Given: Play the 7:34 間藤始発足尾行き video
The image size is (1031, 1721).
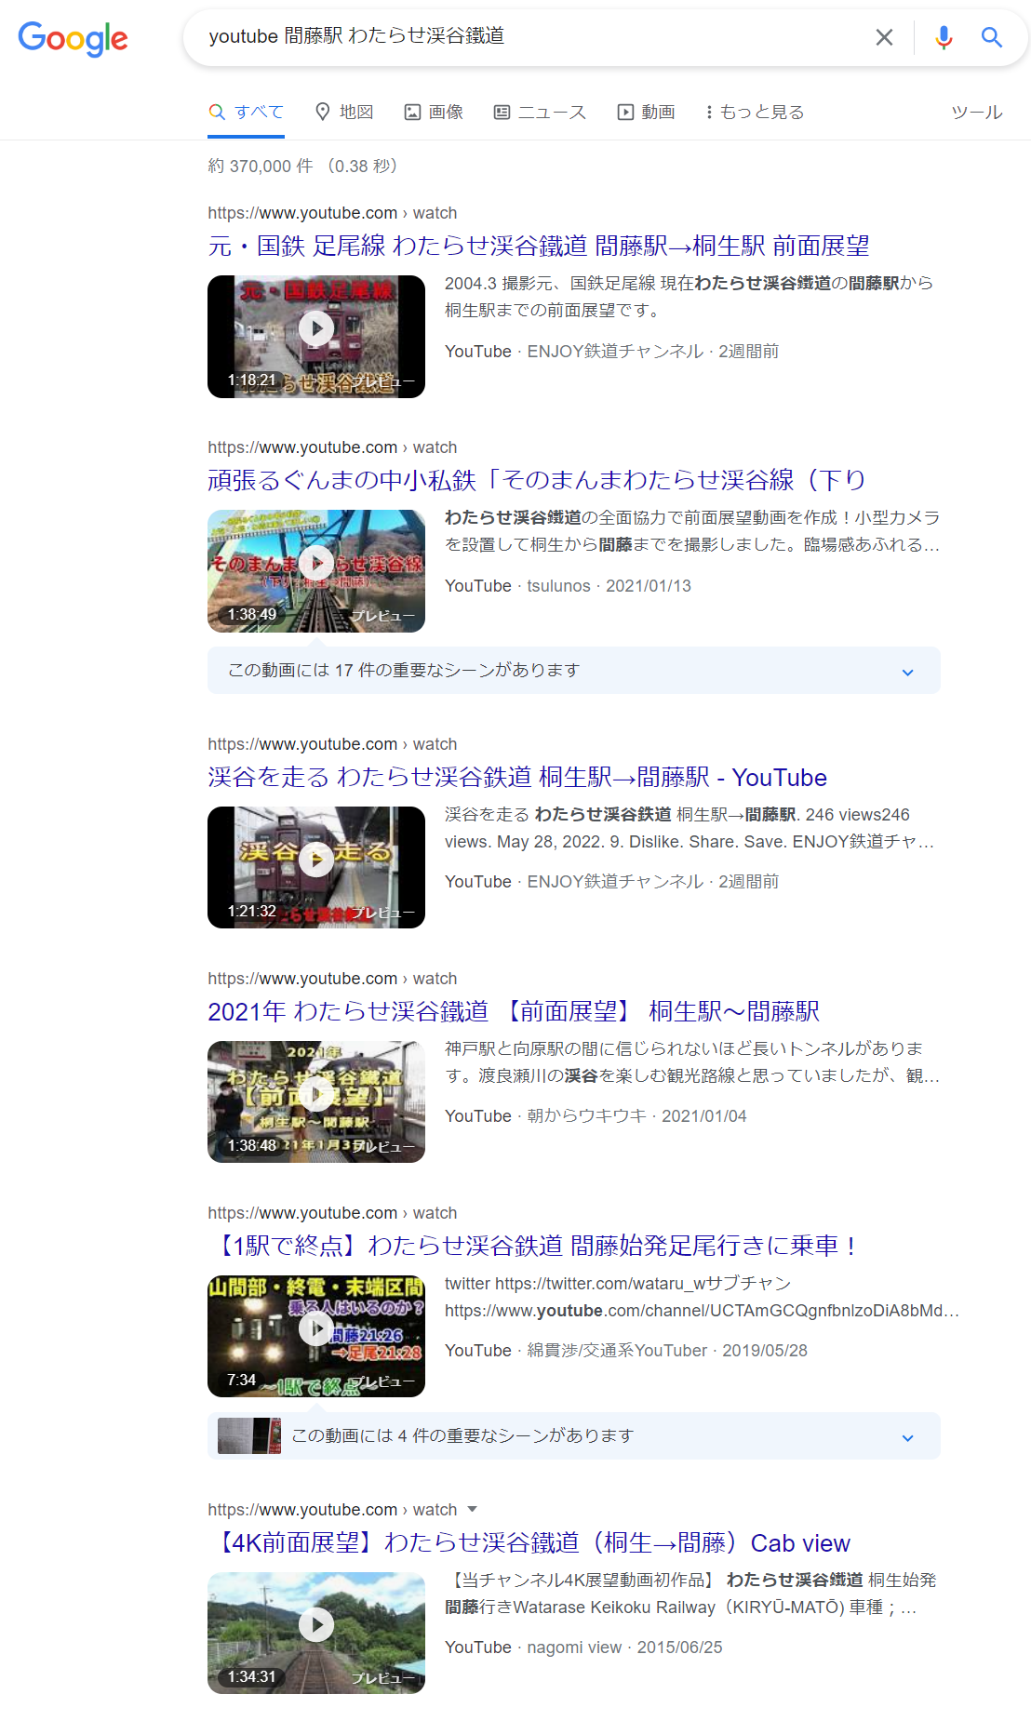Looking at the screenshot, I should coord(316,1328).
